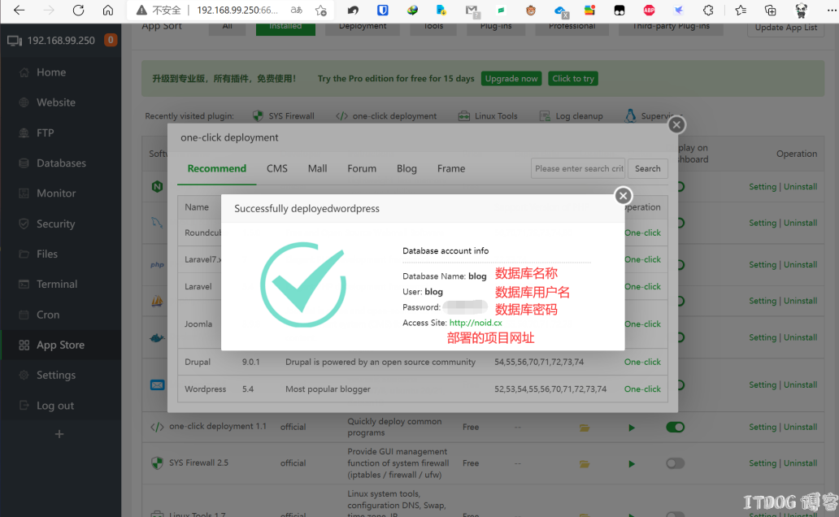
Task: Open browser more options menu
Action: [x=831, y=11]
